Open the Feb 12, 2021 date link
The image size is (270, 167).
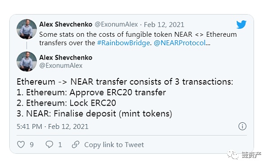164,25
